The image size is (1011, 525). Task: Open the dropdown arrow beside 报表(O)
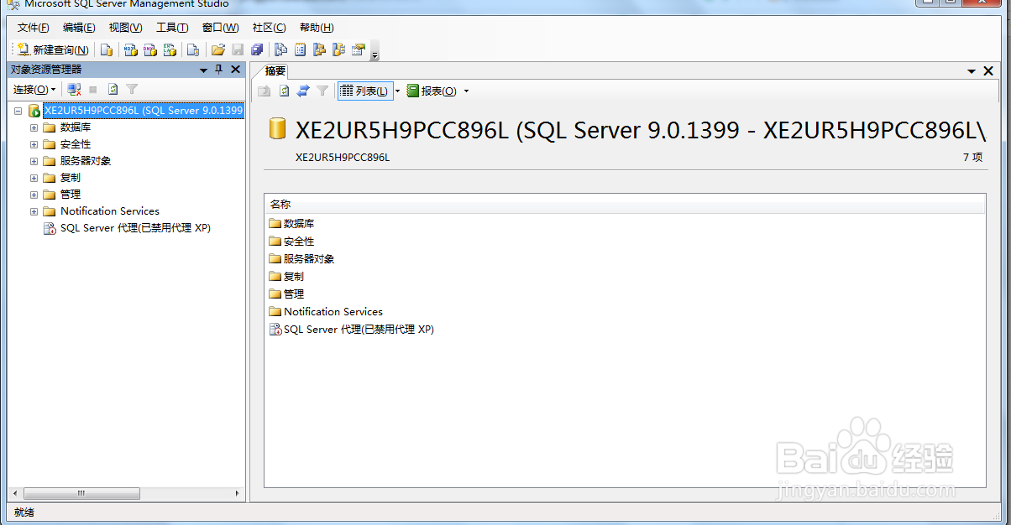point(467,91)
